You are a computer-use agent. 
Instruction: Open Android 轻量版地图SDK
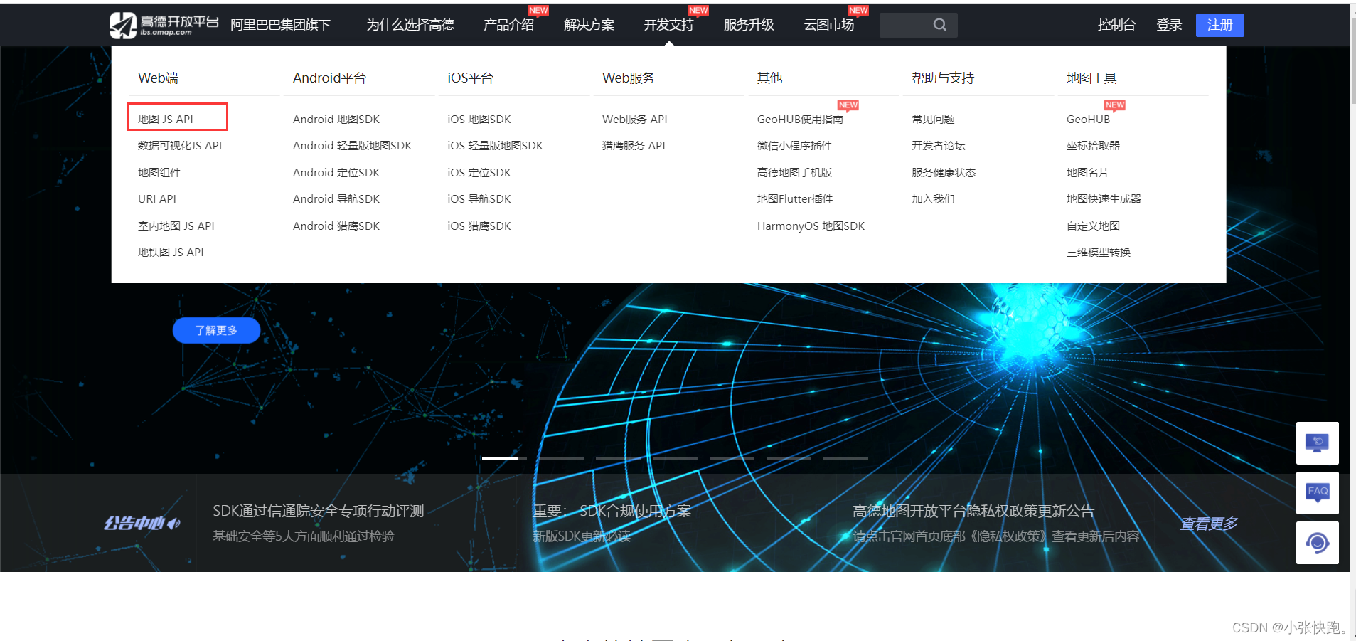click(x=352, y=145)
